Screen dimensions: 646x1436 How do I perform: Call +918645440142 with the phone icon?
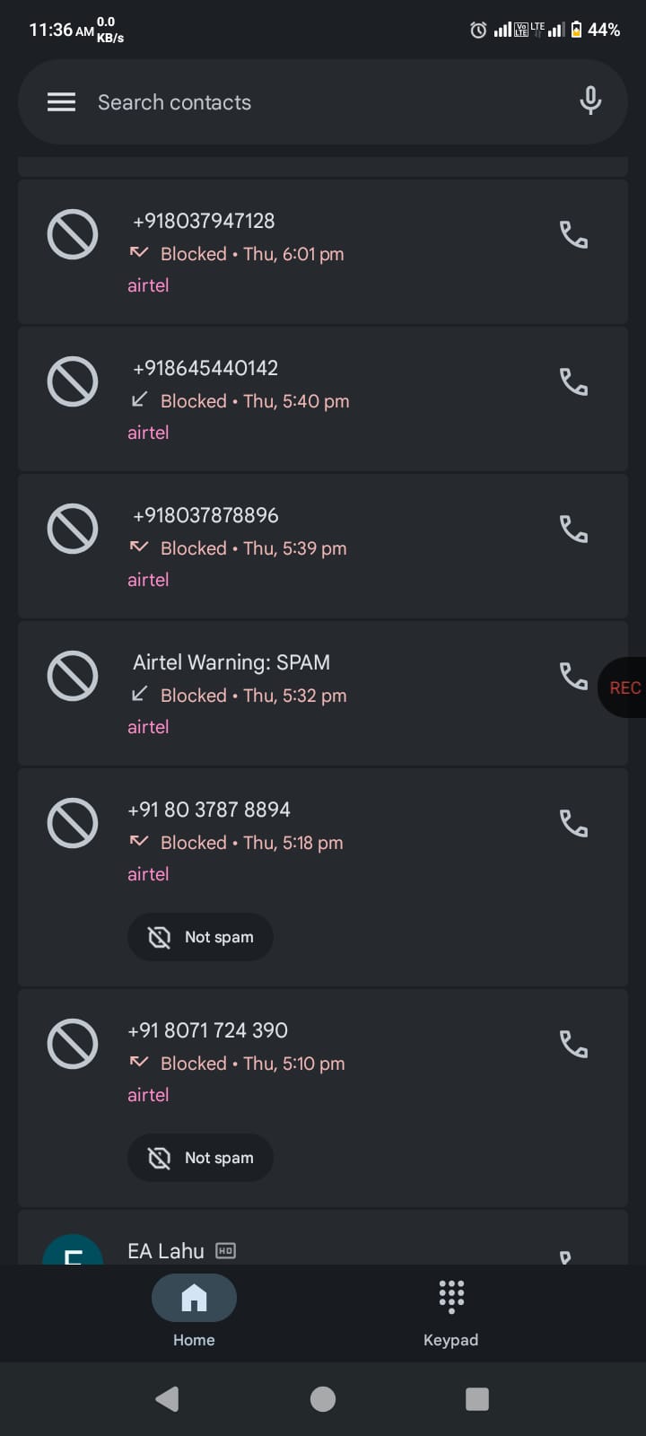pyautogui.click(x=573, y=382)
